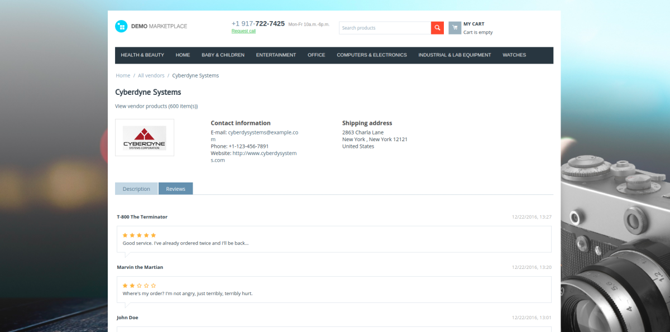Open Entertainment menu
This screenshot has height=332, width=670.
tap(276, 55)
